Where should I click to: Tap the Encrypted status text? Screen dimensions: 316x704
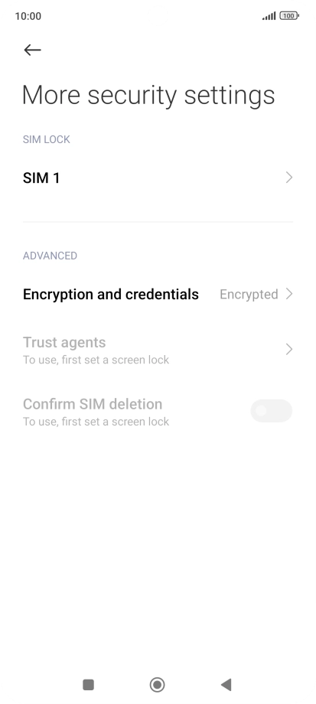[249, 295]
